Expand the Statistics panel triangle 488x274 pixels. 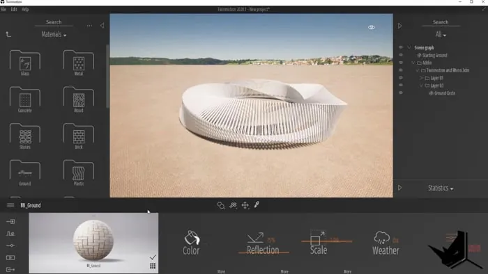coord(399,188)
